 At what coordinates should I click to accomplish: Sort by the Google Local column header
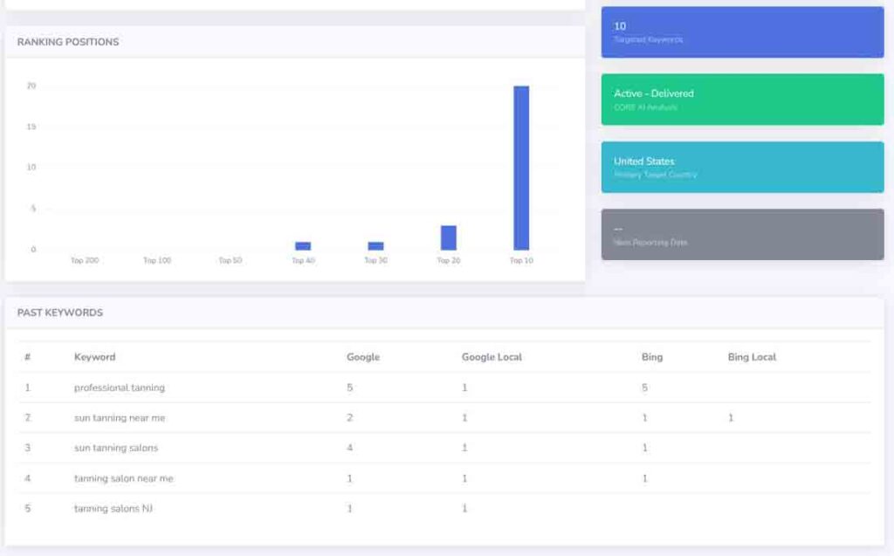[492, 357]
